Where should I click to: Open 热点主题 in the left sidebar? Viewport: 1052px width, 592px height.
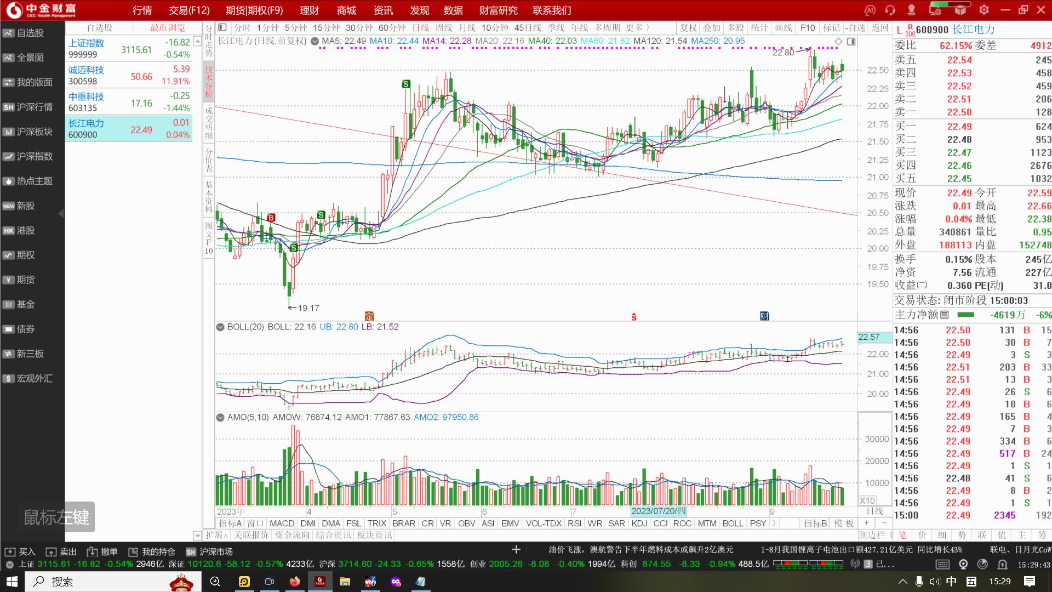(x=31, y=181)
